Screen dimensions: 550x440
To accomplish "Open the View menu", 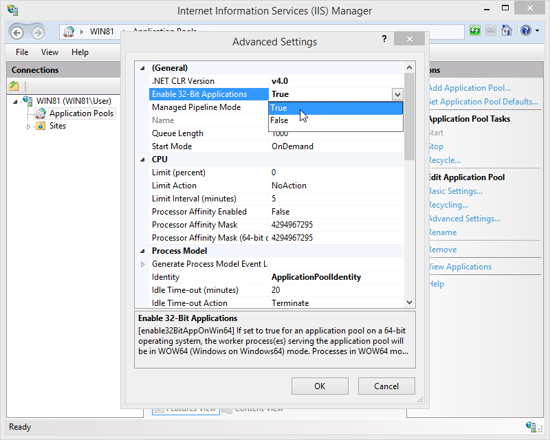I will pos(49,52).
